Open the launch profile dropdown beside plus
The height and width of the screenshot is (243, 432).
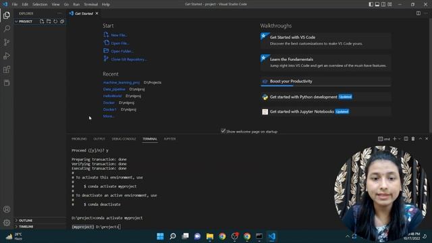click(399, 139)
